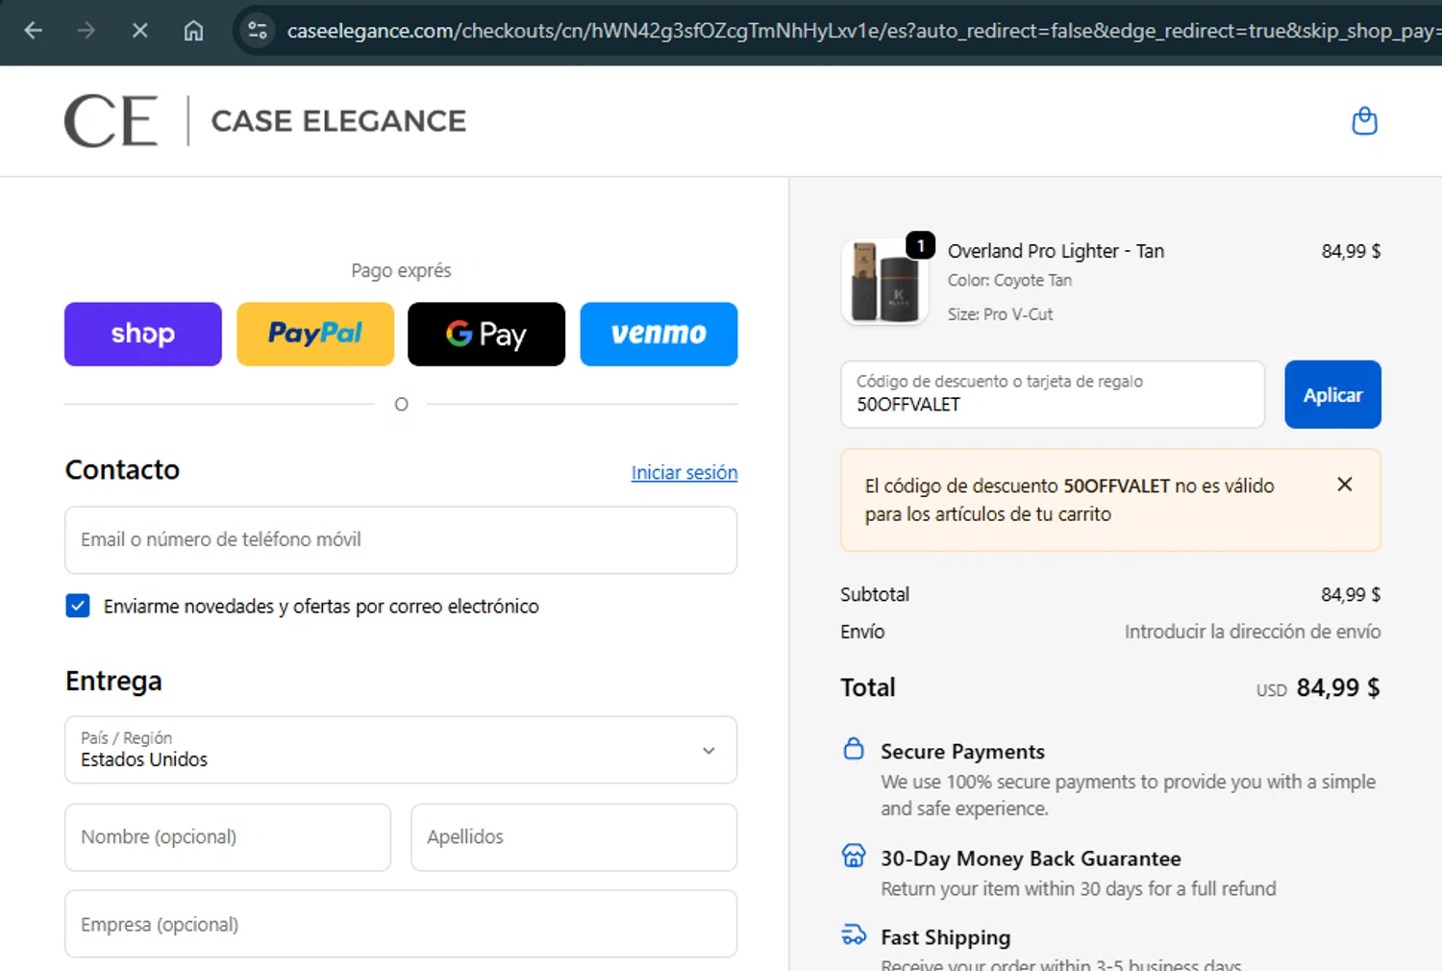The height and width of the screenshot is (971, 1442).
Task: Expand the País / Región dropdown
Action: [401, 750]
